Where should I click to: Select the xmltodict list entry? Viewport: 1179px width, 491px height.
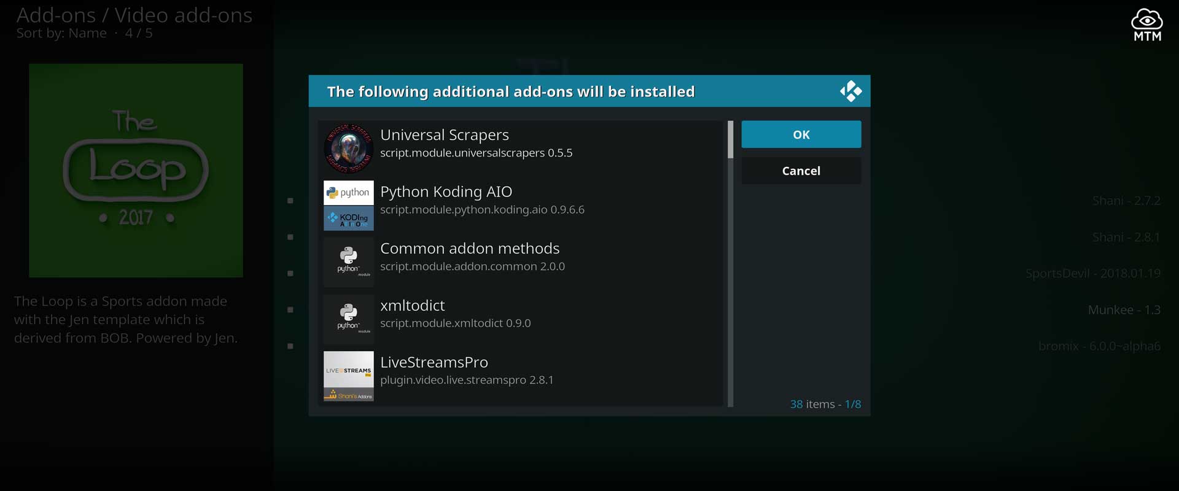click(521, 319)
